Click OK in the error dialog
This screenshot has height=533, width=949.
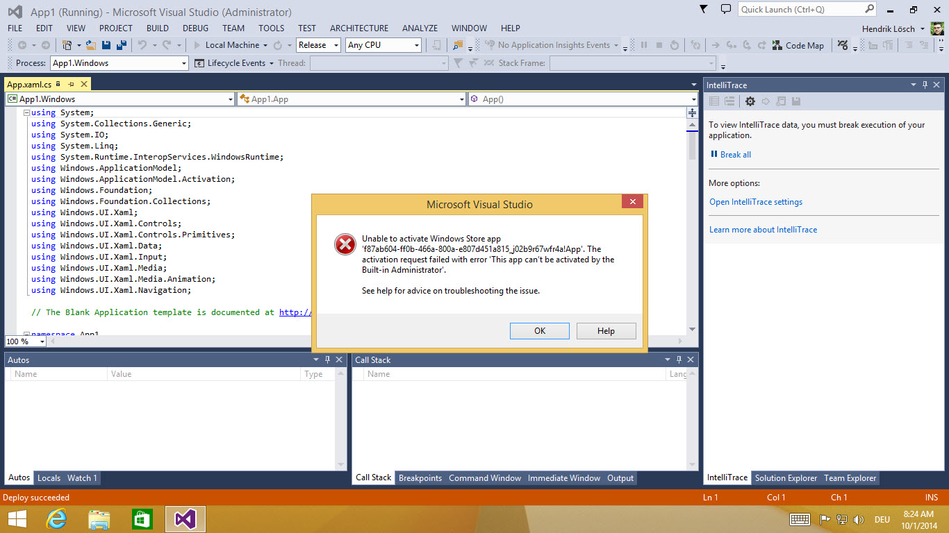coord(540,331)
